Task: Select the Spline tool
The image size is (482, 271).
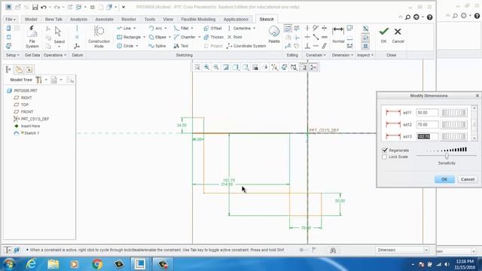Action: coord(157,46)
